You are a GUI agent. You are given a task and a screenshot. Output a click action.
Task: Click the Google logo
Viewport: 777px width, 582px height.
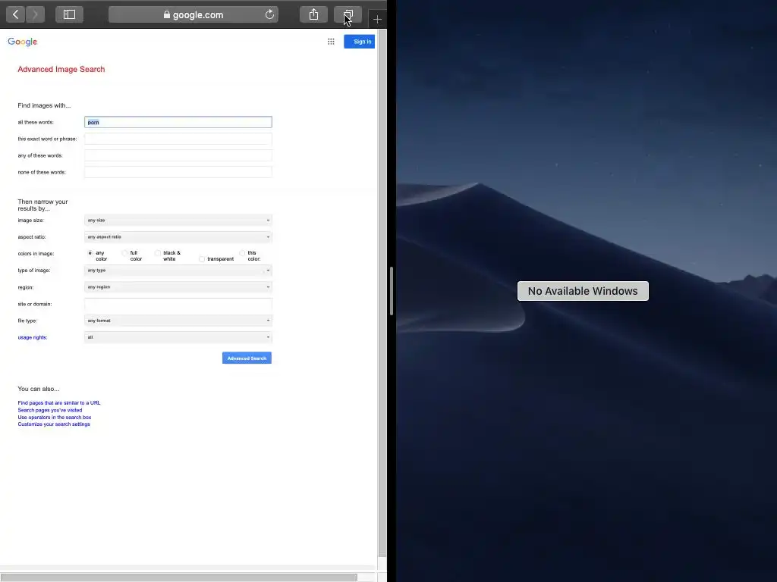coord(22,42)
